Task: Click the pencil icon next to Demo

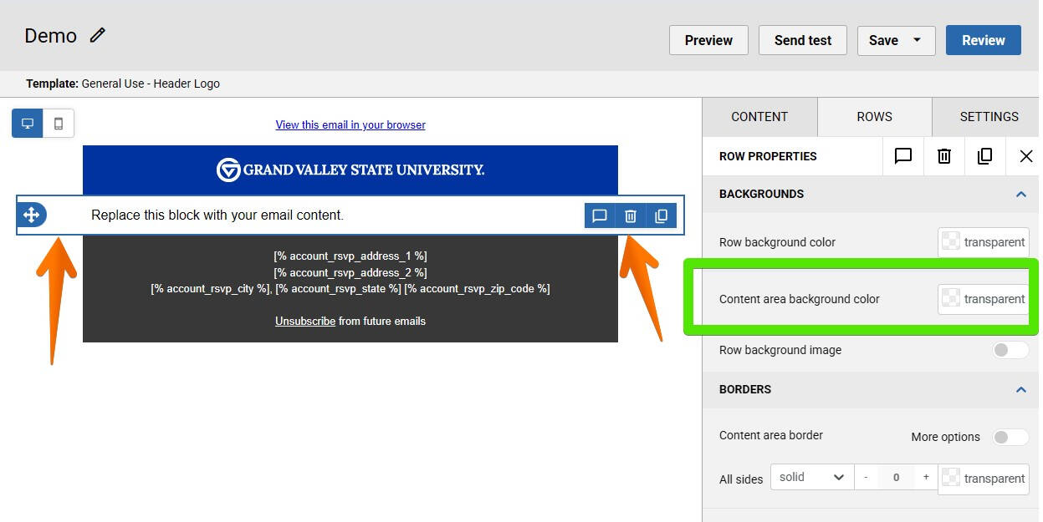Action: click(98, 35)
